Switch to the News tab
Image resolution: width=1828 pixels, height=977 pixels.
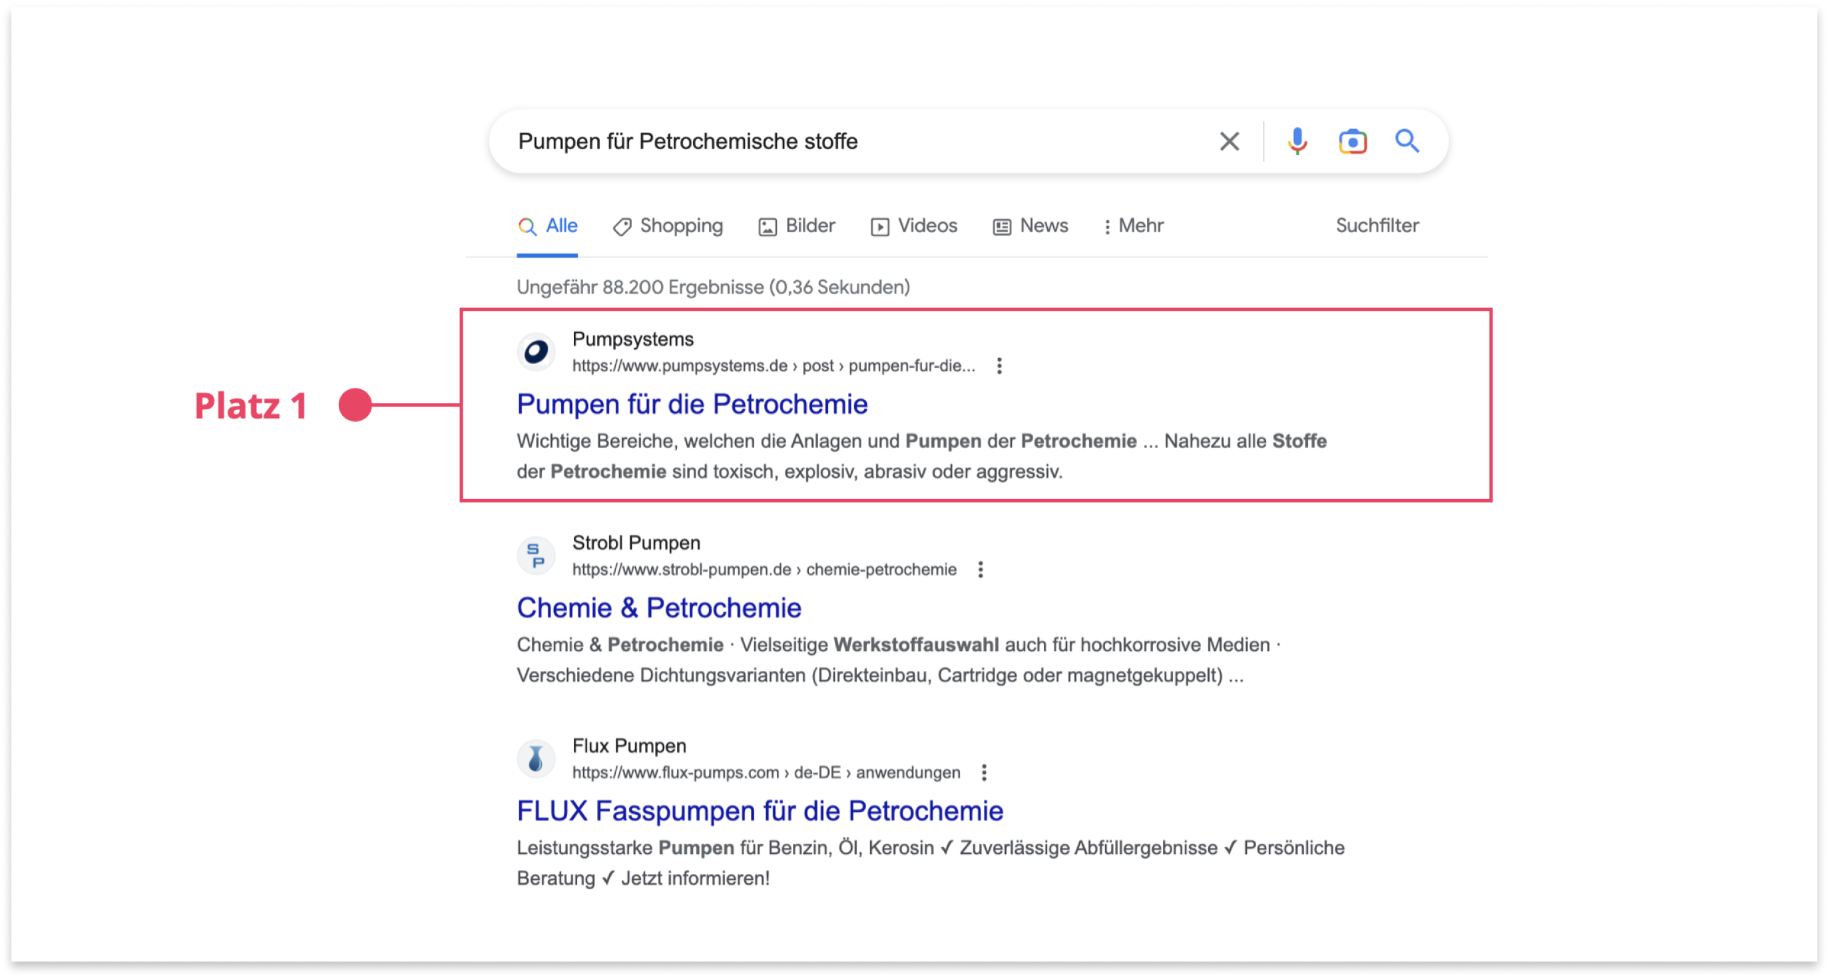tap(1030, 226)
